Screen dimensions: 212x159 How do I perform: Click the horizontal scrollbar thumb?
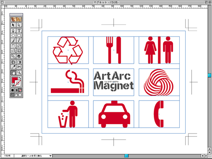[x=126, y=156]
